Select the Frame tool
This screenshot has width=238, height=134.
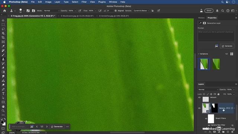coord(3,42)
